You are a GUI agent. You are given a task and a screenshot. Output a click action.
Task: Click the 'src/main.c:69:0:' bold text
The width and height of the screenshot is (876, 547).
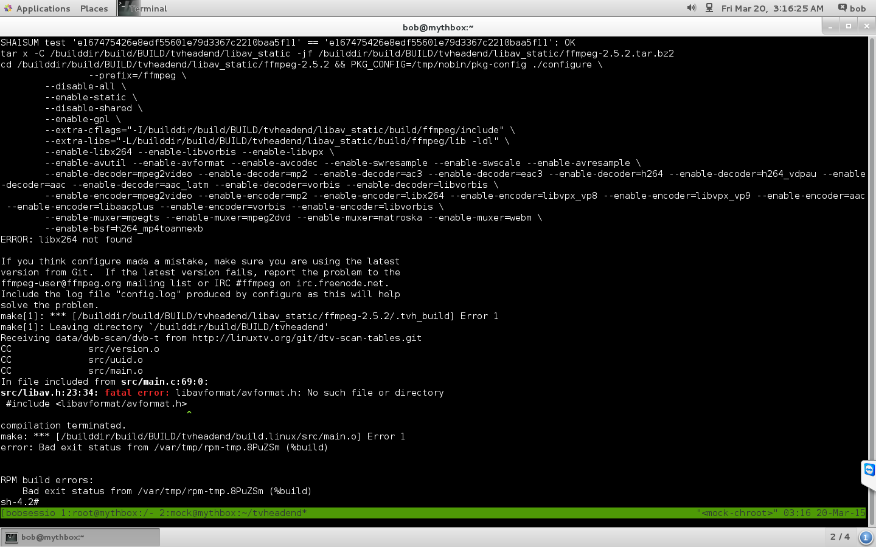click(165, 382)
